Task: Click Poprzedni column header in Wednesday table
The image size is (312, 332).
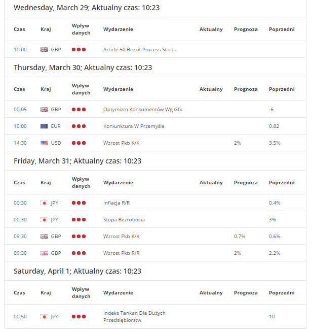Action: point(282,29)
